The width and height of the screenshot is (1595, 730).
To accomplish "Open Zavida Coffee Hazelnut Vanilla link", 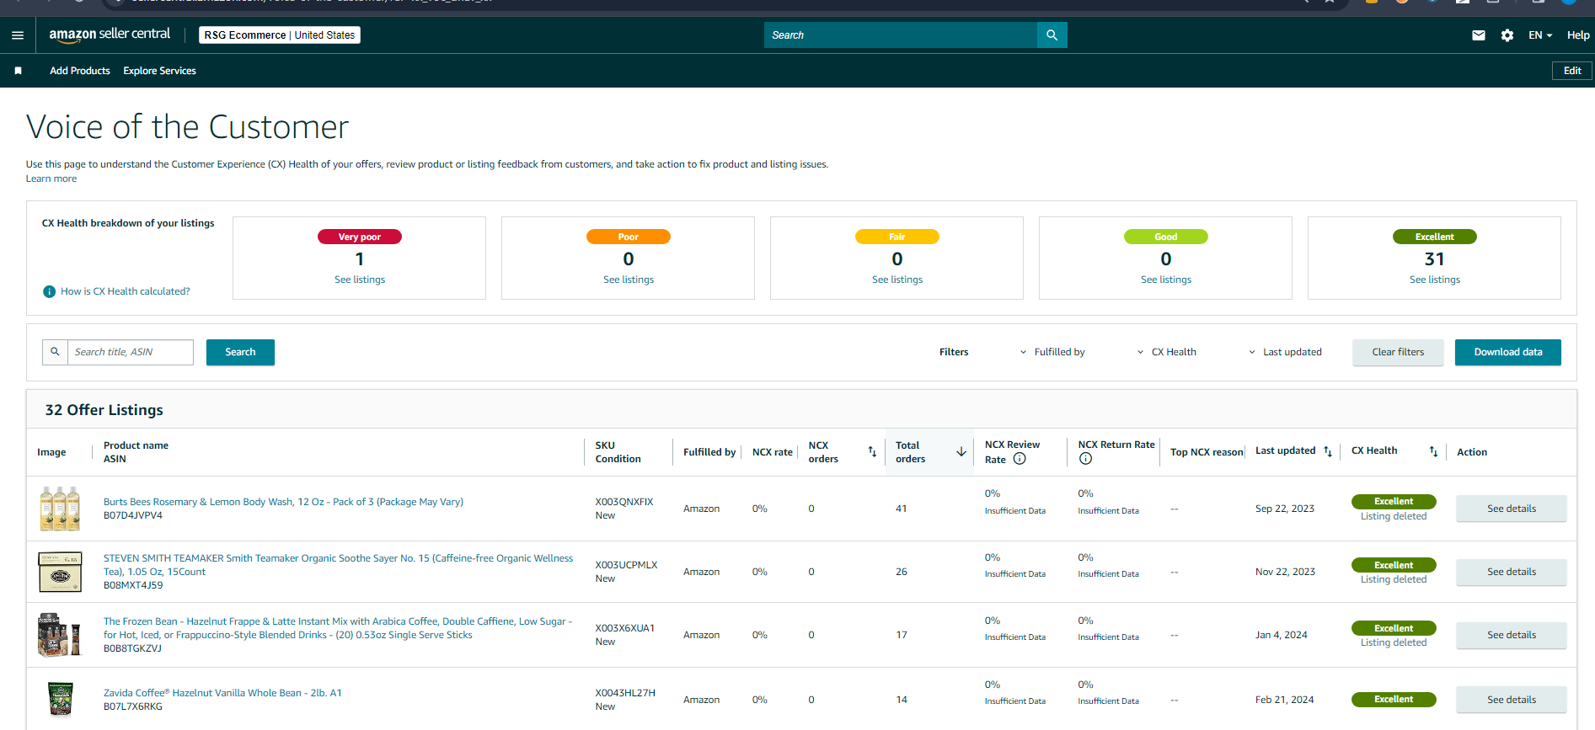I will (x=222, y=693).
